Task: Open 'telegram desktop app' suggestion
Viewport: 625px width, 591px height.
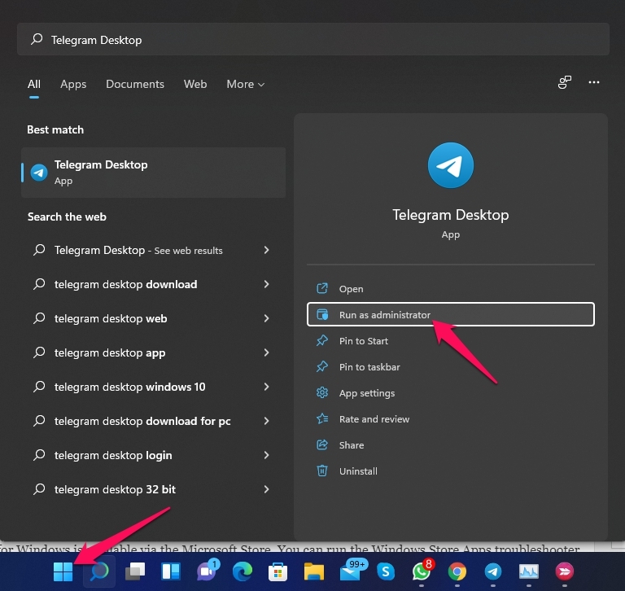Action: pyautogui.click(x=154, y=353)
